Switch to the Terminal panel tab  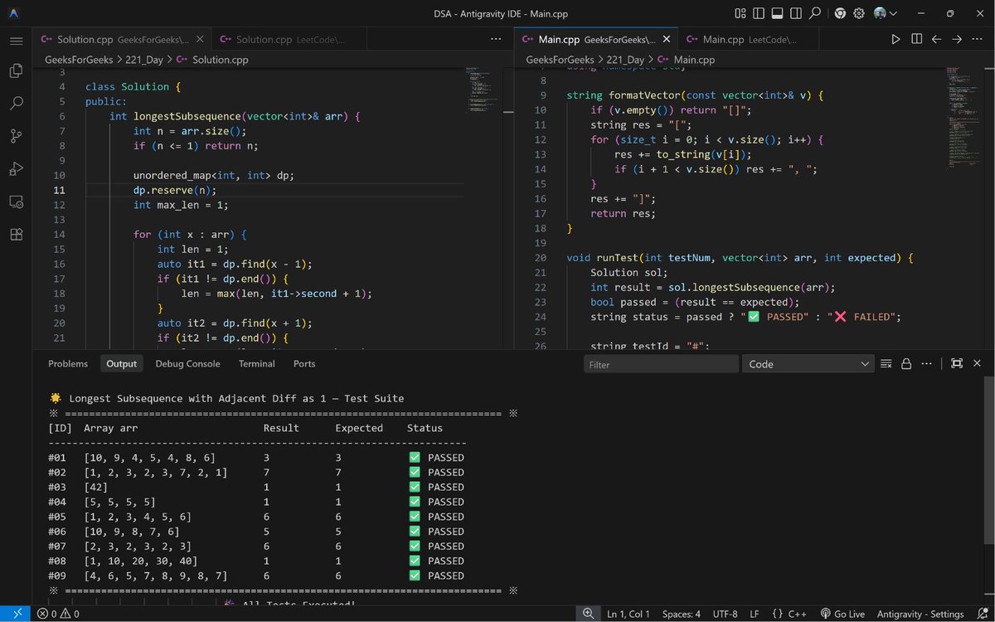click(257, 363)
